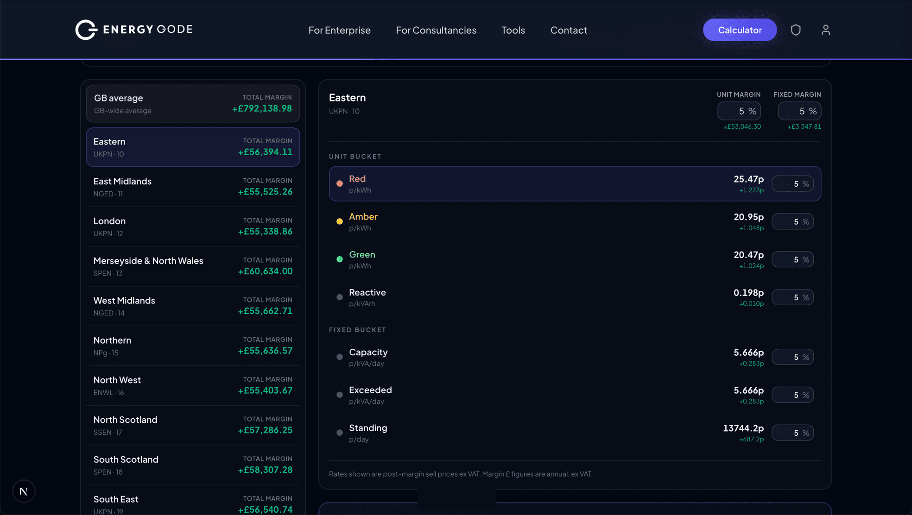Open the shield security icon
Viewport: 912px width, 515px height.
pyautogui.click(x=796, y=30)
